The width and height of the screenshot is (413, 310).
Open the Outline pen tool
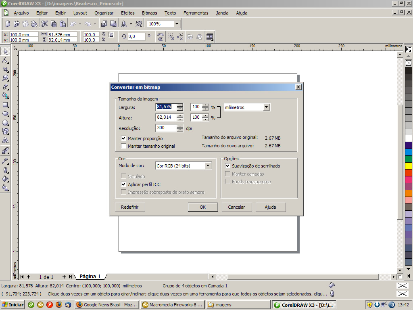click(5, 170)
